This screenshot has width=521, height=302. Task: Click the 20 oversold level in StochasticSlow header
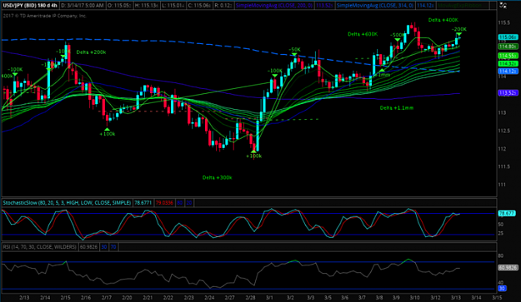pyautogui.click(x=189, y=202)
